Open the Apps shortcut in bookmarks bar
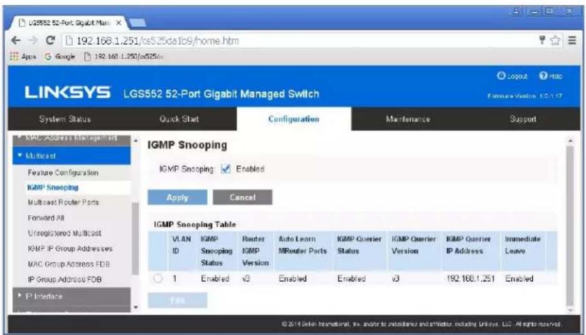This screenshot has height=335, width=586. pyautogui.click(x=23, y=56)
